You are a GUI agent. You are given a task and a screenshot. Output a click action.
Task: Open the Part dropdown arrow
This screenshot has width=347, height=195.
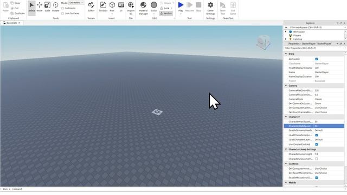(112, 14)
